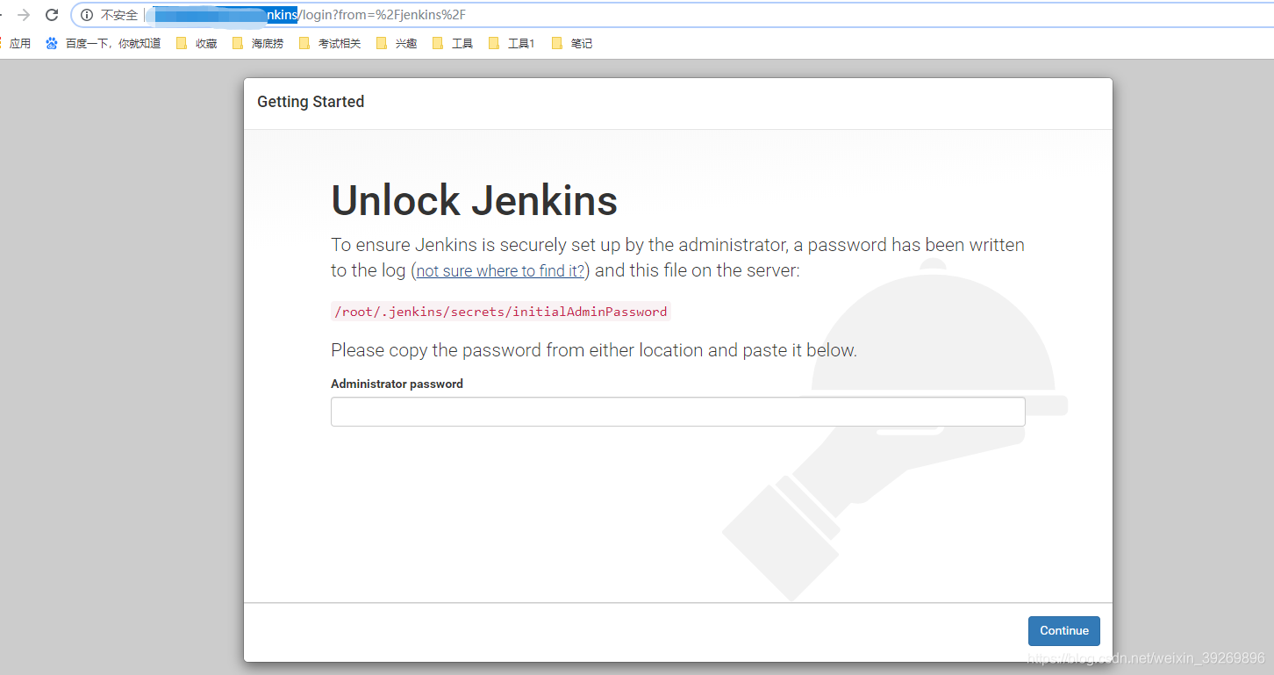The image size is (1274, 675).
Task: Click the address bar URL
Action: [x=307, y=15]
